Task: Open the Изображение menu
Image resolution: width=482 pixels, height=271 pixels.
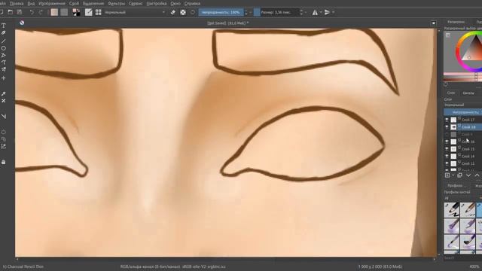Action: point(52,3)
